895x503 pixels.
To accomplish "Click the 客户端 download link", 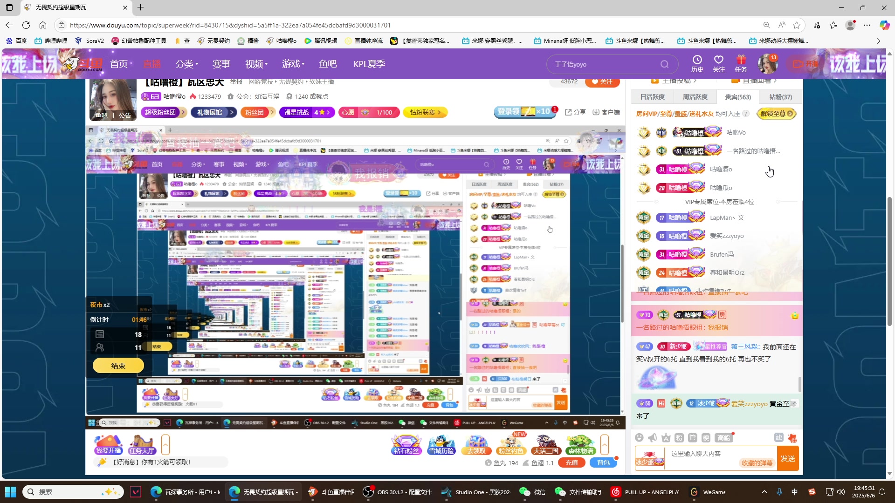I will click(606, 112).
